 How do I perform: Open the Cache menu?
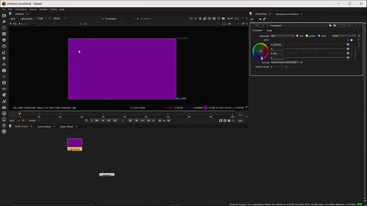tap(53, 9)
